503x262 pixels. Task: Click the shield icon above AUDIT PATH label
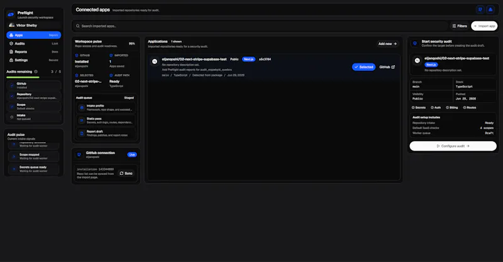tap(111, 75)
